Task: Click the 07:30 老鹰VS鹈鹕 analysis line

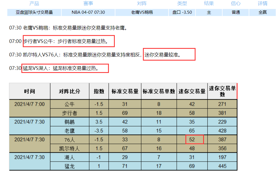Action: (68, 28)
